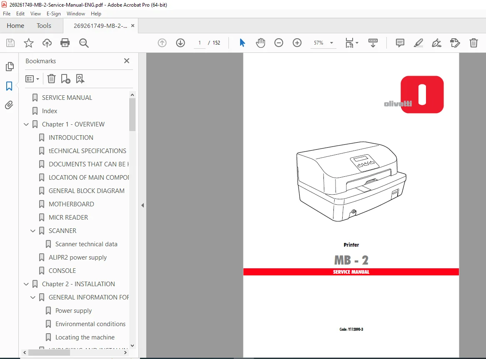Click the Fit page width icon

[x=349, y=43]
